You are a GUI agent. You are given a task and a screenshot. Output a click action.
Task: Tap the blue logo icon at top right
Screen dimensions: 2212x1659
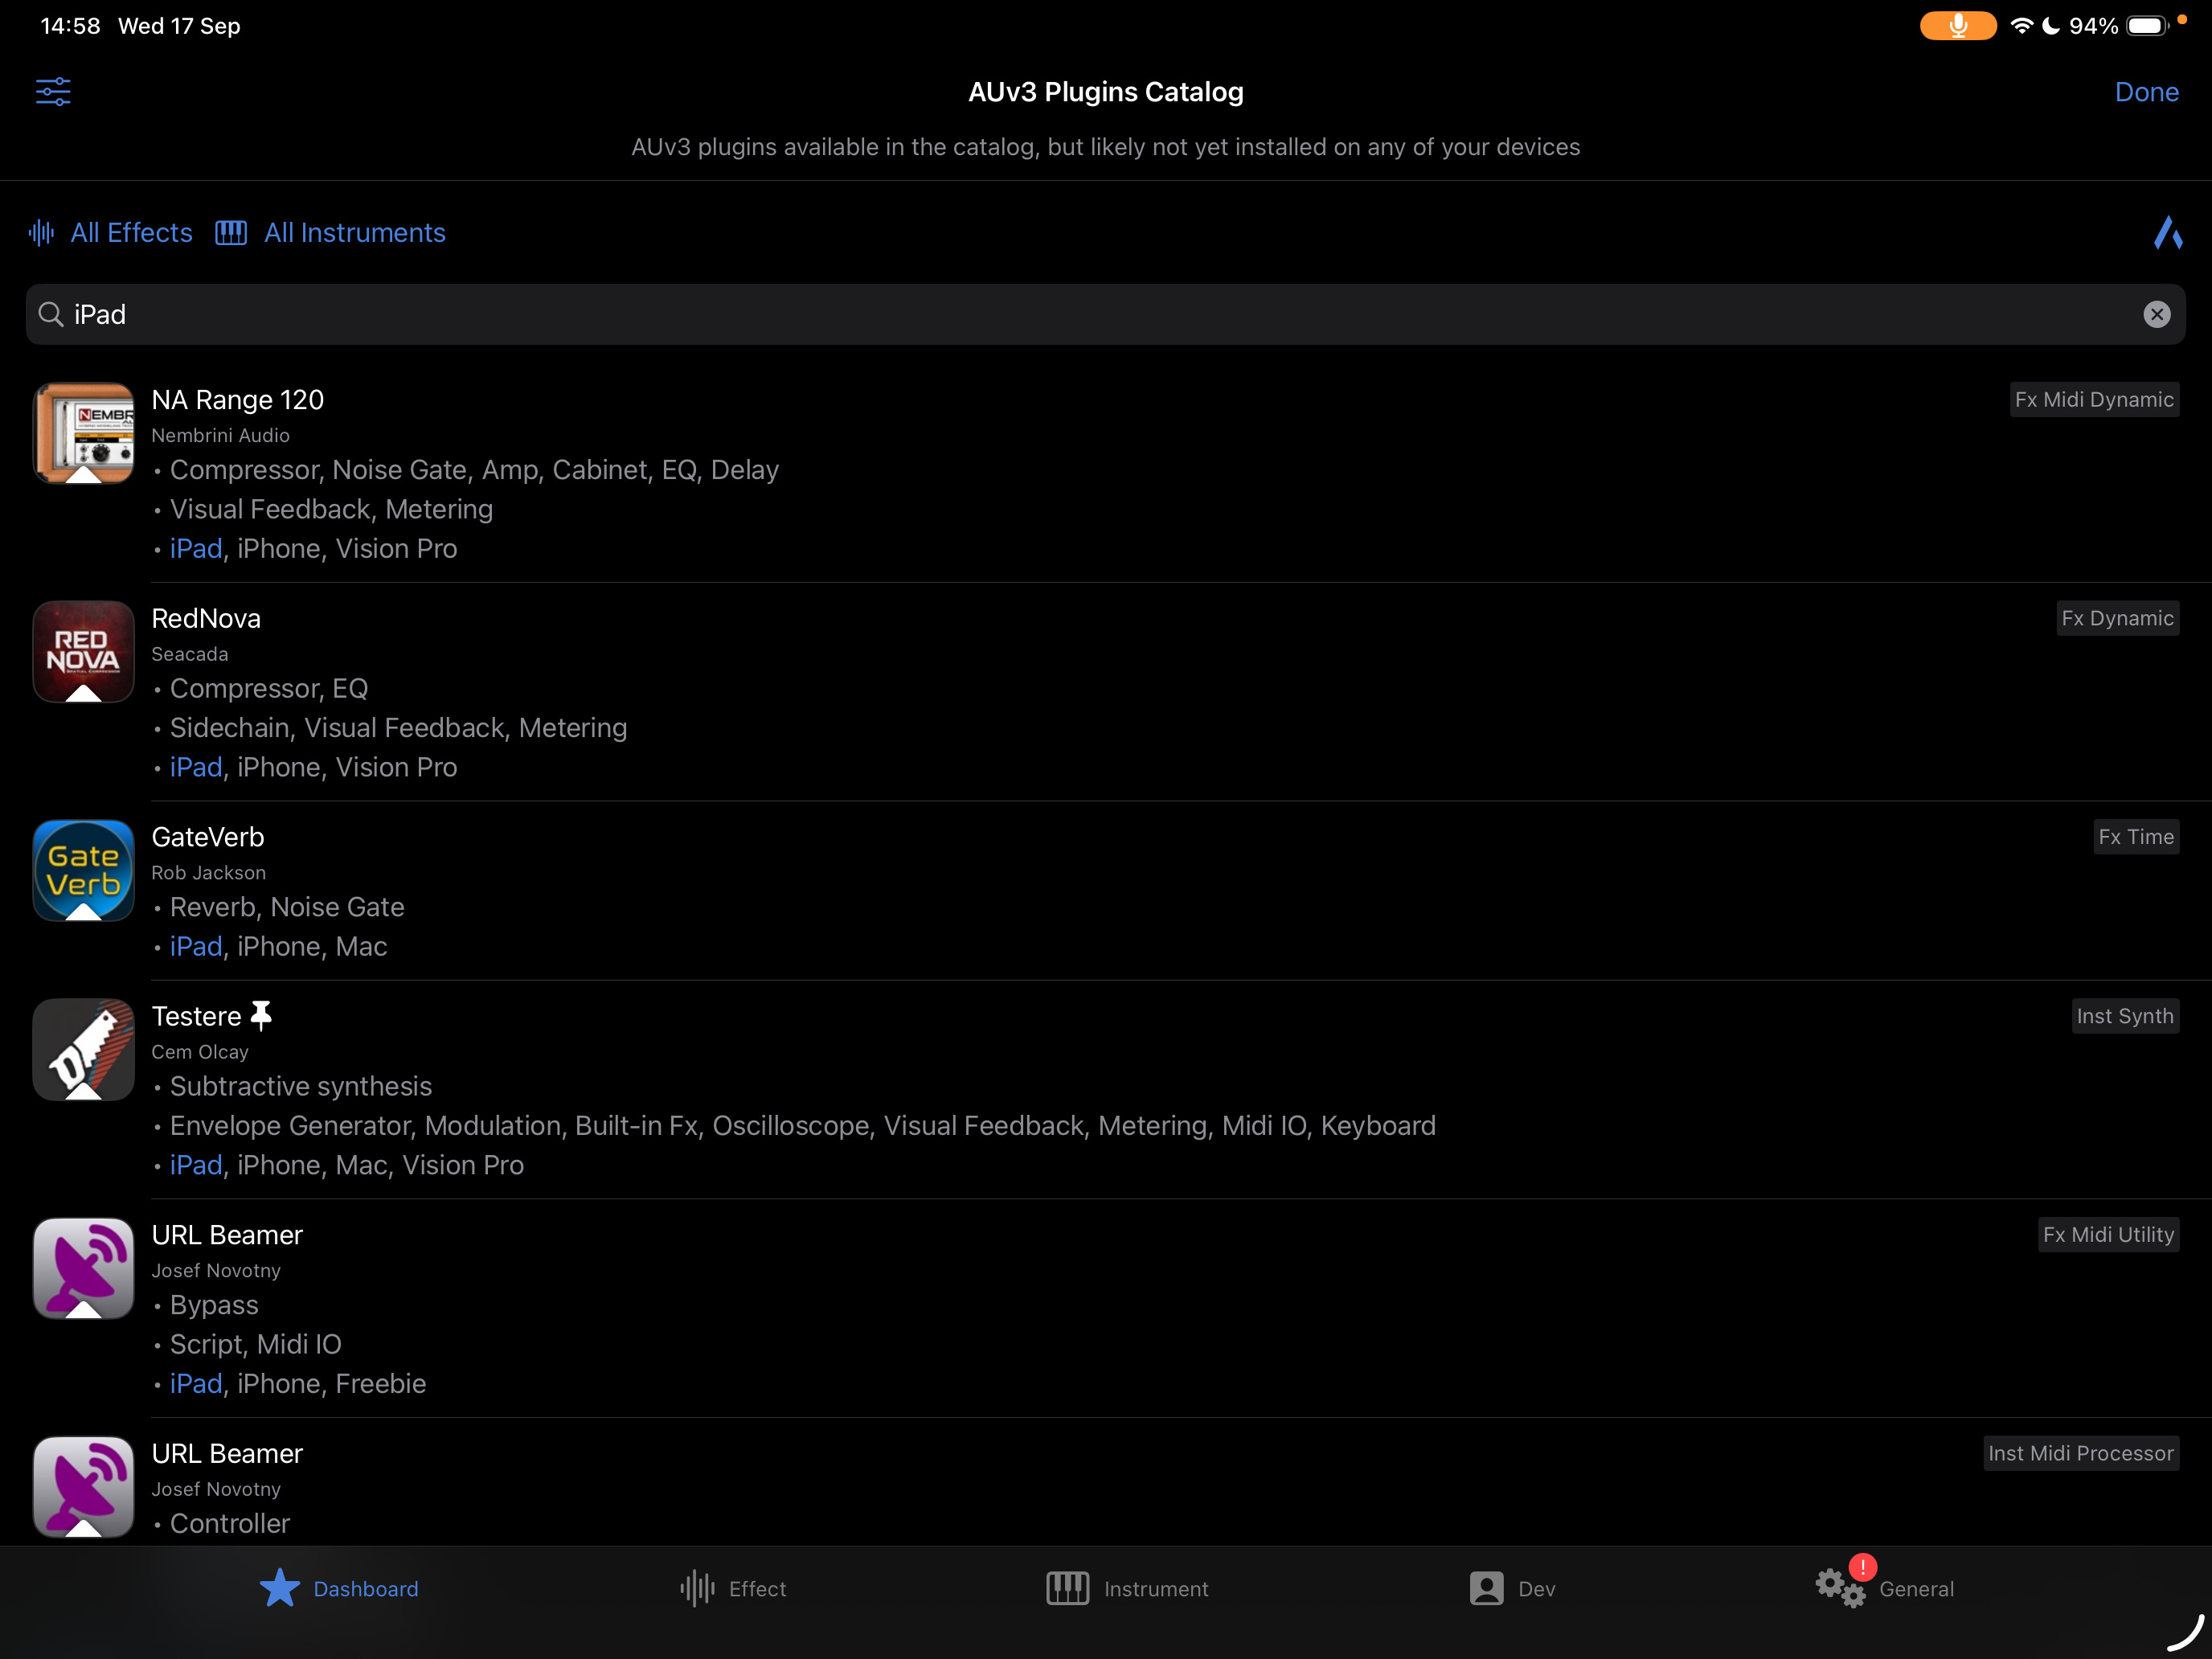click(2167, 233)
